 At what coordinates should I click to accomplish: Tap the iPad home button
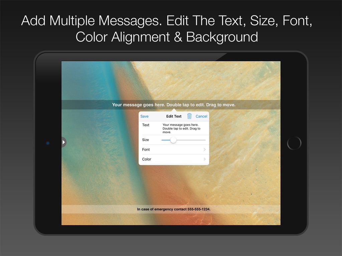(x=294, y=143)
